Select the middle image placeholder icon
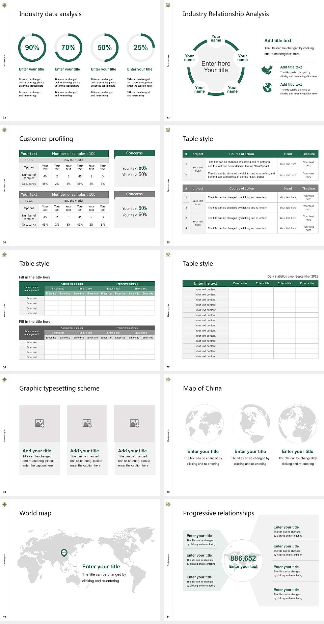 click(87, 423)
